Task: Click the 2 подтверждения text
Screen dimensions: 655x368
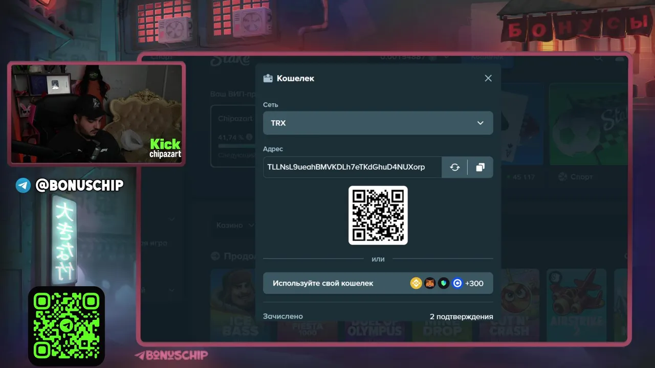Action: (x=462, y=317)
